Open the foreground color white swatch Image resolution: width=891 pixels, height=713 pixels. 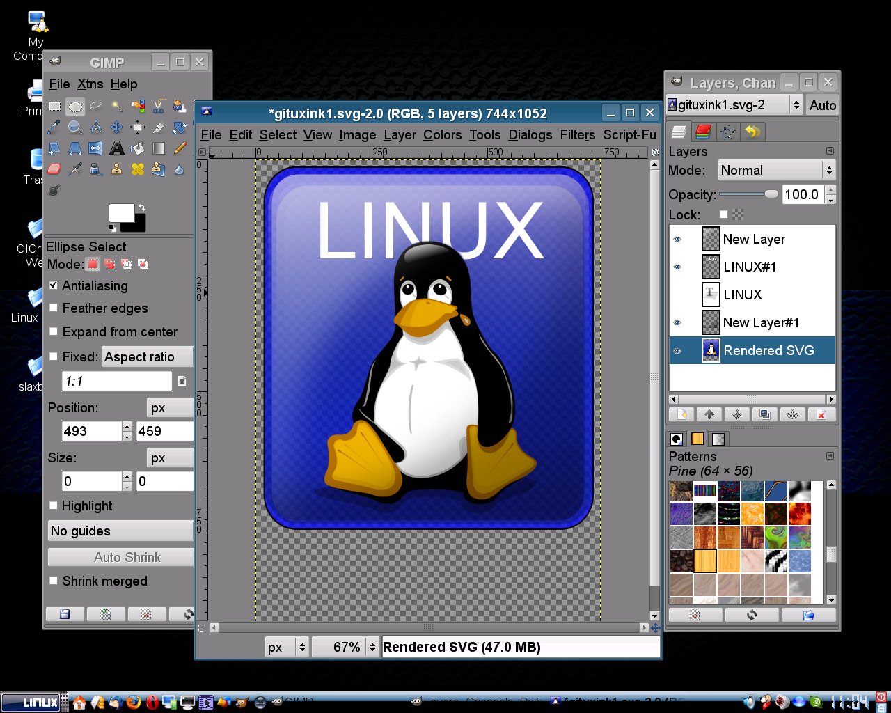(x=121, y=212)
